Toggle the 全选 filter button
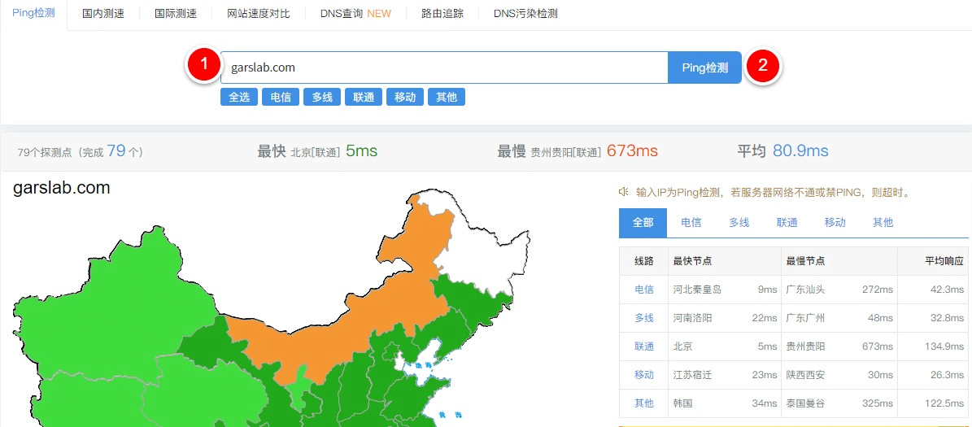This screenshot has height=427, width=972. pos(238,98)
